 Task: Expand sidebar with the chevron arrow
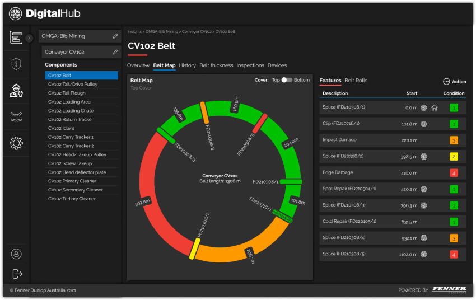coord(29,38)
